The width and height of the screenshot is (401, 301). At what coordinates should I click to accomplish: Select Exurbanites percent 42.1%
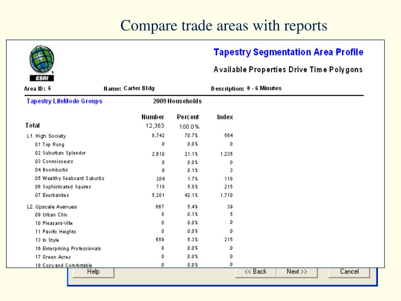point(191,195)
